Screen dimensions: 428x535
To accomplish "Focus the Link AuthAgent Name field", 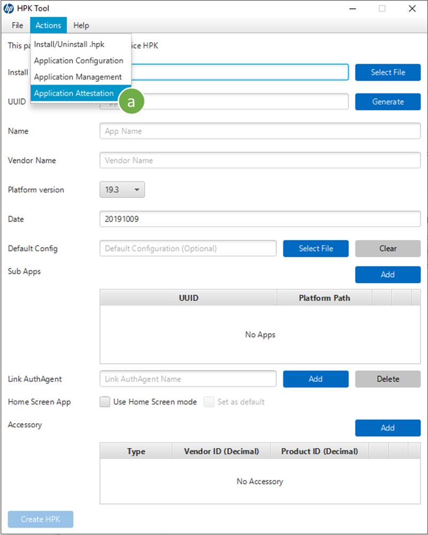I will click(188, 379).
